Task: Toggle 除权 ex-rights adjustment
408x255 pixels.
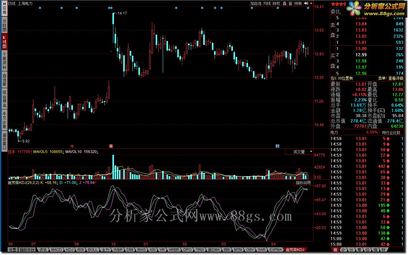Action: [276, 3]
